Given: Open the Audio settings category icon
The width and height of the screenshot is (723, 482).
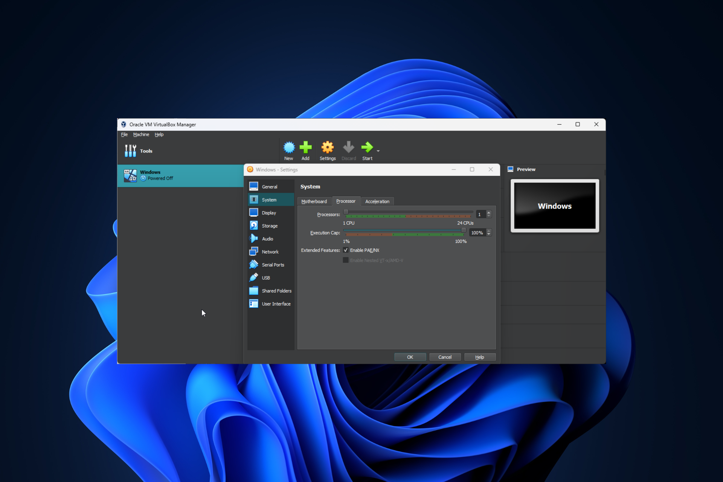Looking at the screenshot, I should (254, 239).
